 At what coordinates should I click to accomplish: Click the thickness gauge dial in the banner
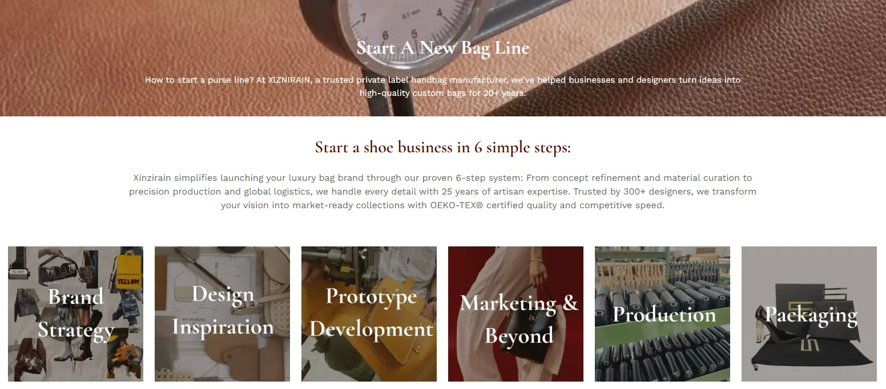coord(394,23)
